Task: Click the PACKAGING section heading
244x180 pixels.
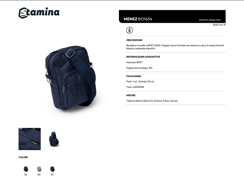Action: click(134, 76)
